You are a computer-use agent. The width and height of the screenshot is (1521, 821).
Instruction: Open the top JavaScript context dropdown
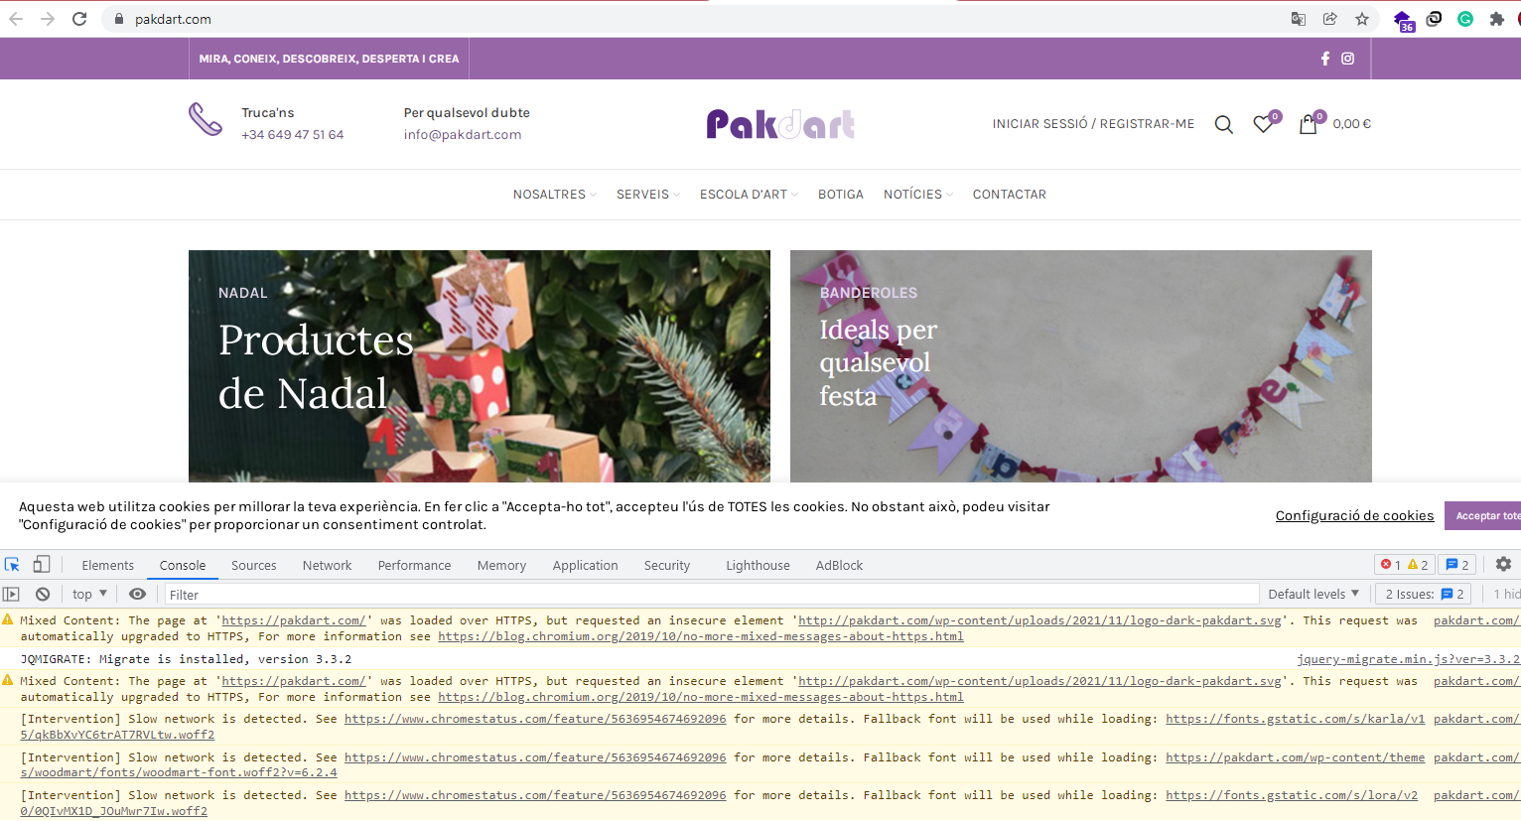89,594
